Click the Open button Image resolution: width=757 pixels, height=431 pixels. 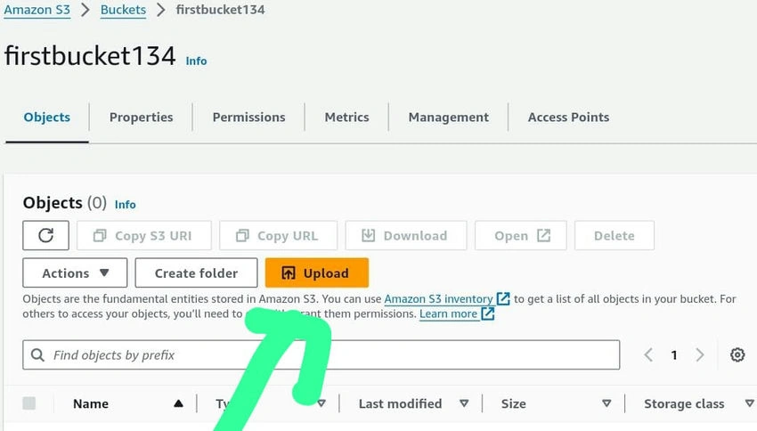[521, 235]
